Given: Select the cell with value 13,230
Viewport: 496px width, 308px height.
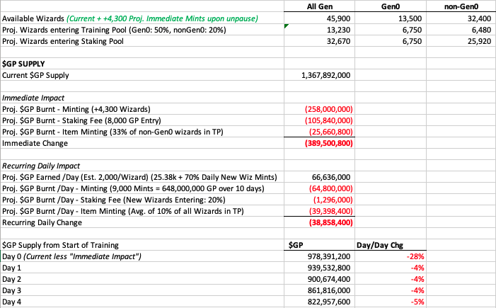Looking at the screenshot, I should click(320, 30).
